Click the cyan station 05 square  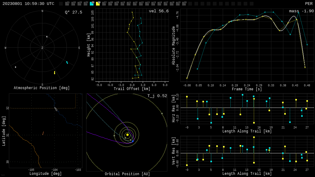pos(92,4)
